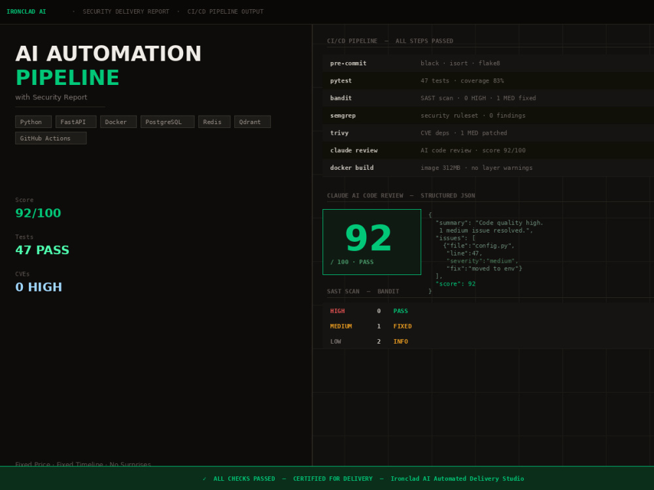The height and width of the screenshot is (490, 654).
Task: Select the Redis tech tag
Action: click(215, 122)
